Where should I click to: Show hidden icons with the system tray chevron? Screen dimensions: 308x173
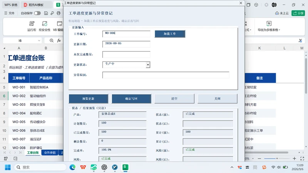pos(232,167)
